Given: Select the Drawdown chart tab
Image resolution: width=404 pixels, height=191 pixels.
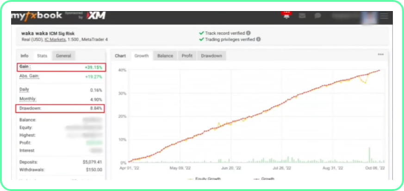Looking at the screenshot, I should coord(211,56).
